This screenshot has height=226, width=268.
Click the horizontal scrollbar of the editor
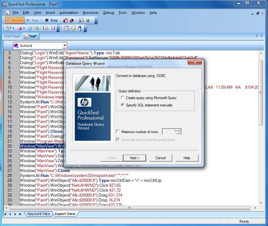click(x=130, y=208)
